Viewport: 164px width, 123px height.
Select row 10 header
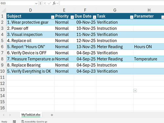[x=3, y=71]
